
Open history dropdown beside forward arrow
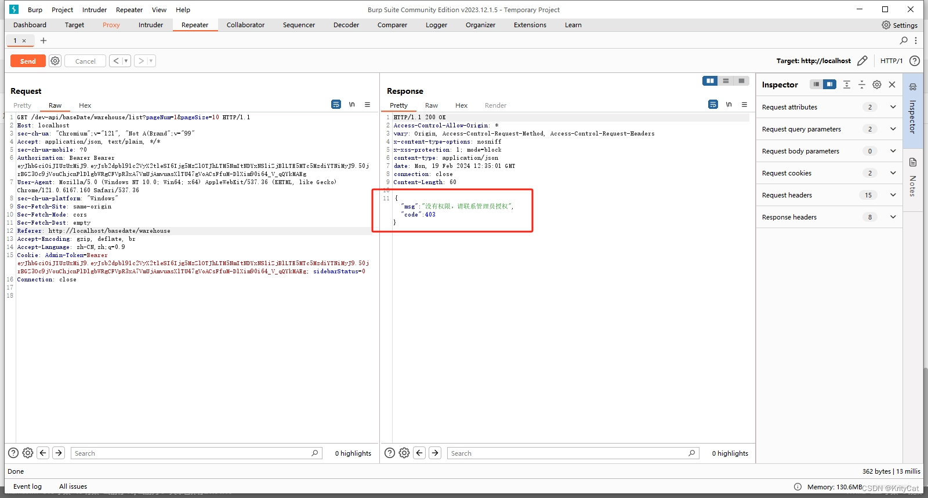(151, 61)
